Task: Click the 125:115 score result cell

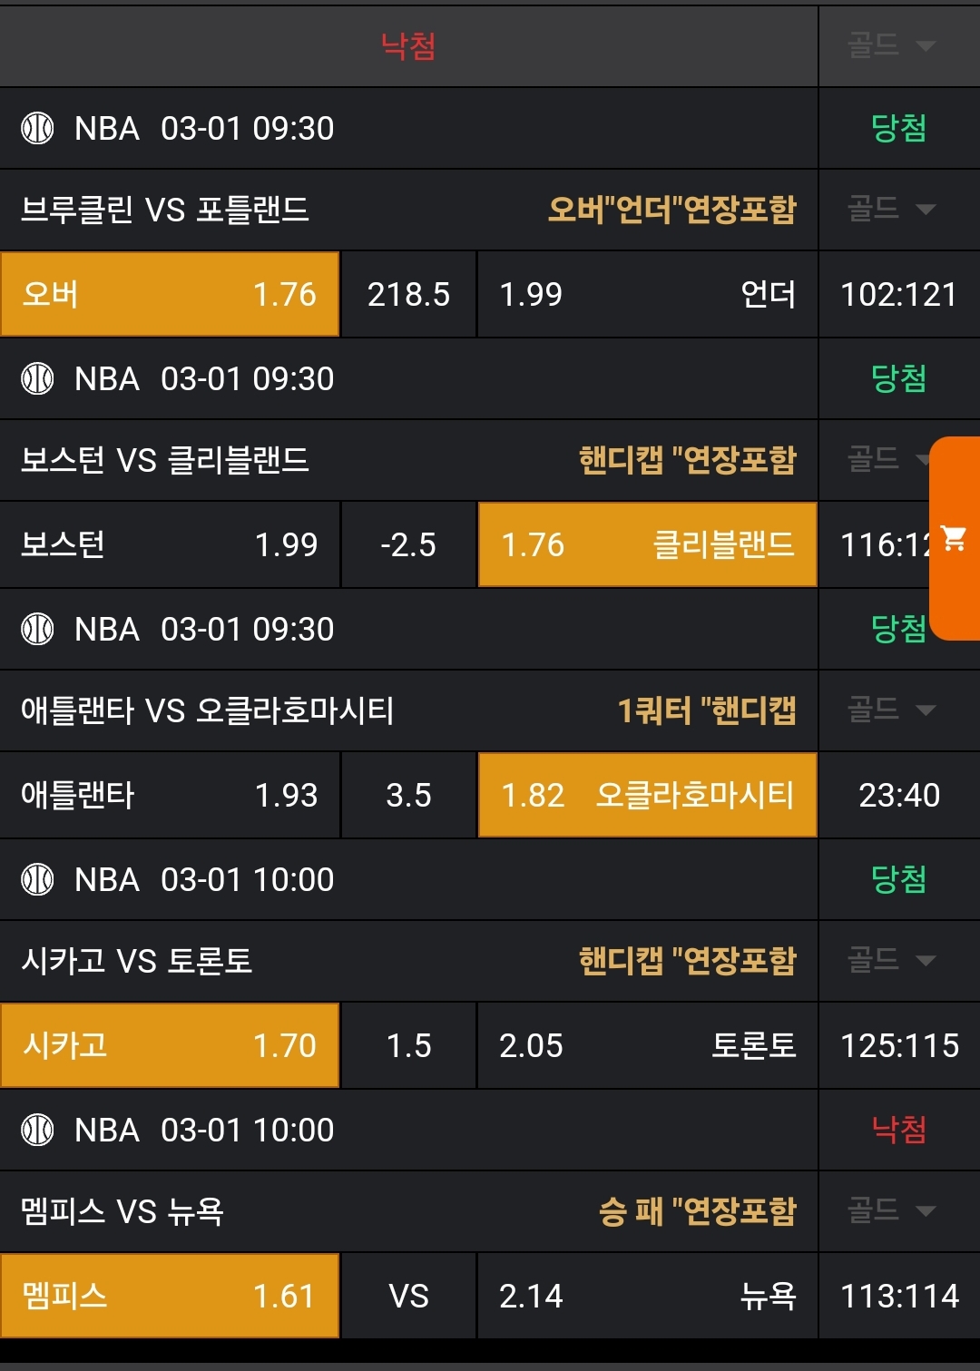Action: click(x=899, y=1045)
